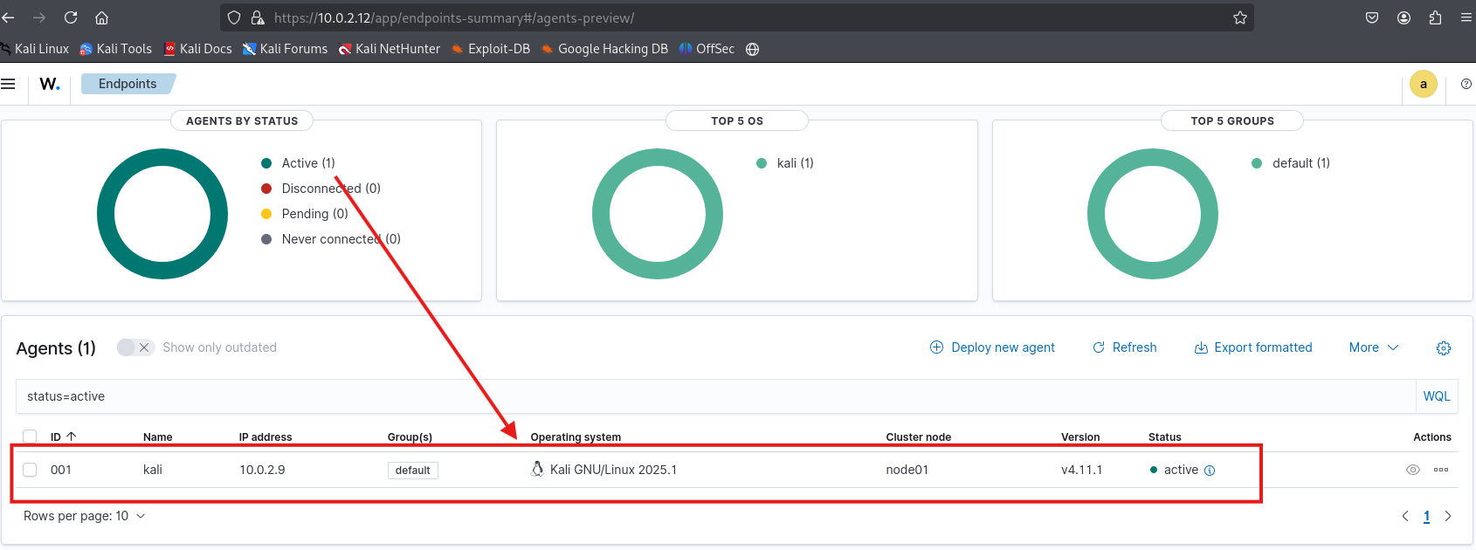Click the active status info icon

(x=1210, y=471)
